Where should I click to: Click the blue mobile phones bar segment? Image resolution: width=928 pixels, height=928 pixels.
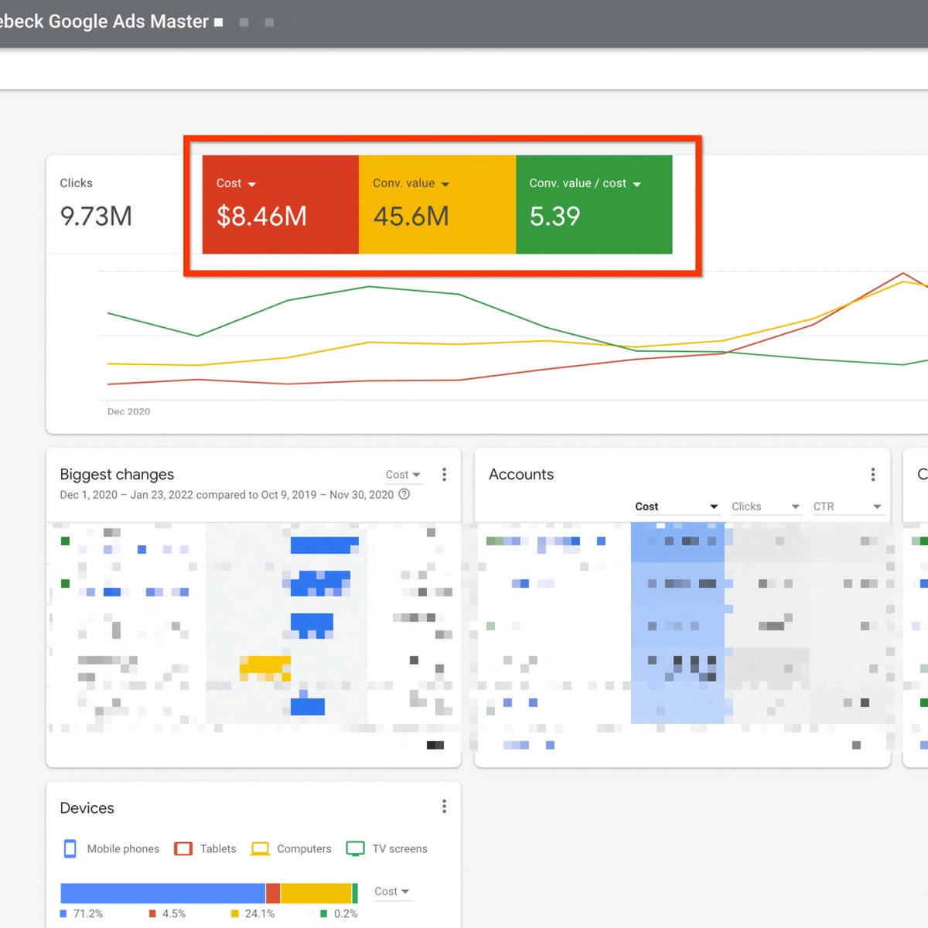click(162, 893)
